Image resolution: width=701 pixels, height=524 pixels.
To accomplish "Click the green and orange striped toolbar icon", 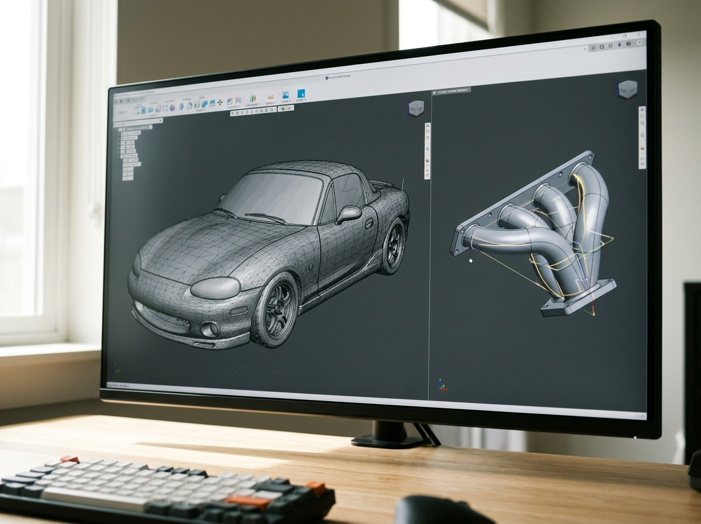I will [253, 99].
